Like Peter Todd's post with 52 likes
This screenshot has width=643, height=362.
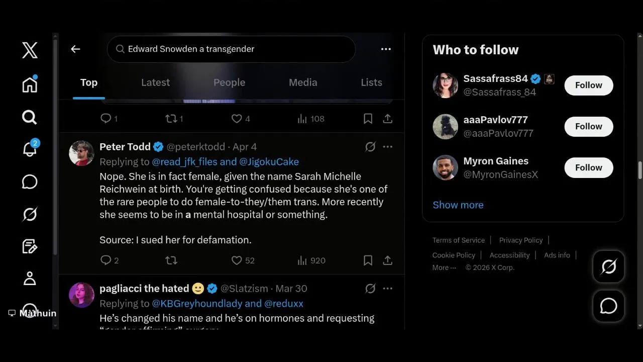click(x=243, y=260)
